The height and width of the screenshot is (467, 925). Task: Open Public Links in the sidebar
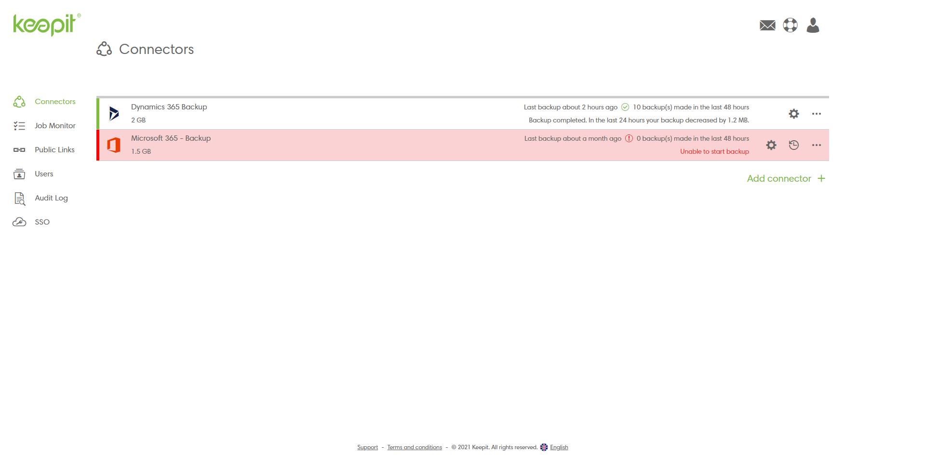[x=54, y=150]
